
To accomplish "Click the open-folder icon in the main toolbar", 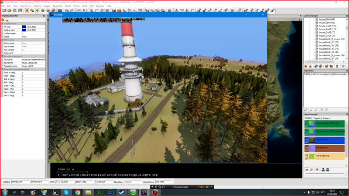I will click(x=9, y=10).
